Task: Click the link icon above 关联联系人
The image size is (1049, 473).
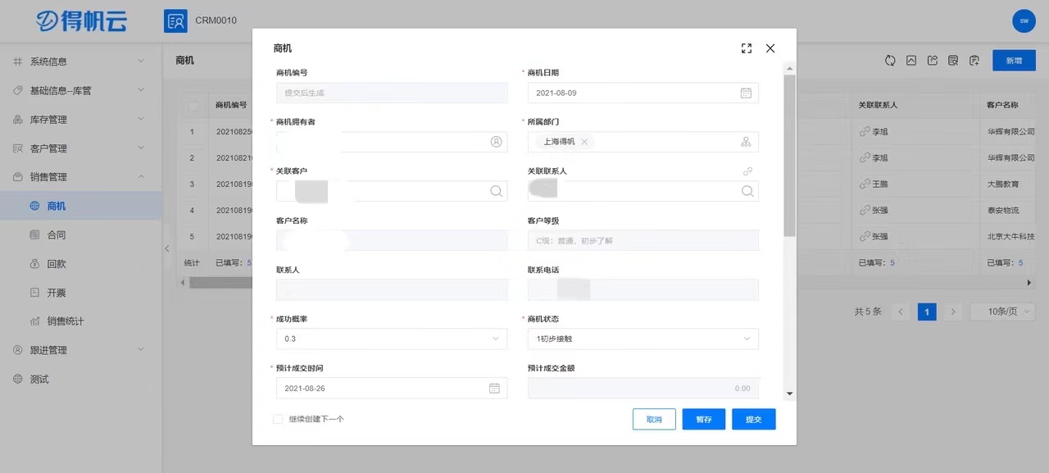Action: point(747,171)
